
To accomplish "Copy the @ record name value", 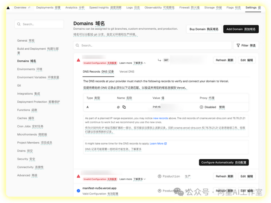I will pos(124,107).
